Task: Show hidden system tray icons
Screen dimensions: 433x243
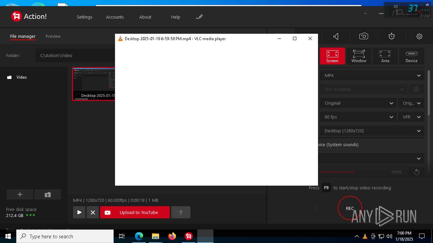Action: coord(357,236)
